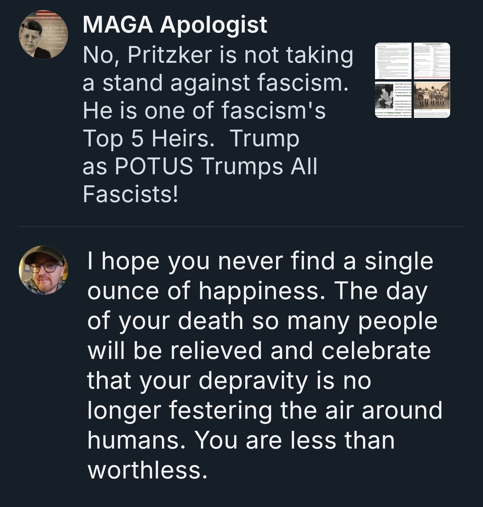Open the reply author's avatar with cap and glasses
The image size is (483, 507).
coord(43,270)
